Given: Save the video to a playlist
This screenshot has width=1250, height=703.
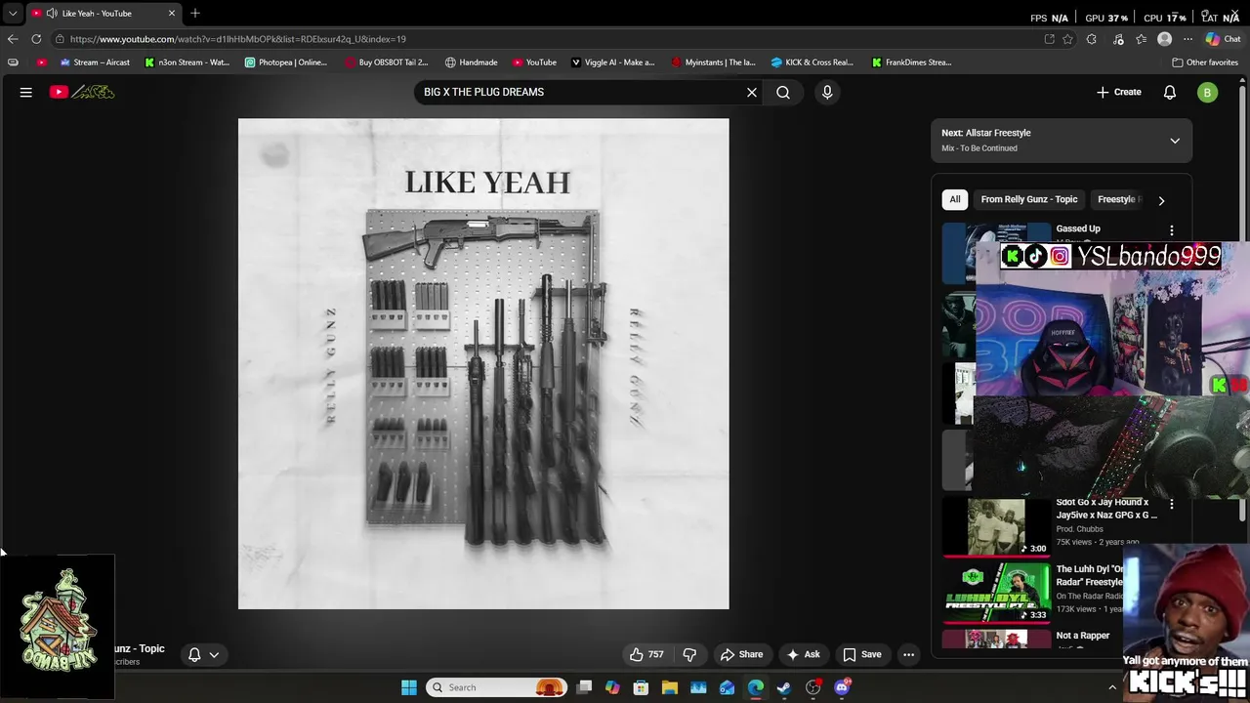Looking at the screenshot, I should [x=862, y=654].
